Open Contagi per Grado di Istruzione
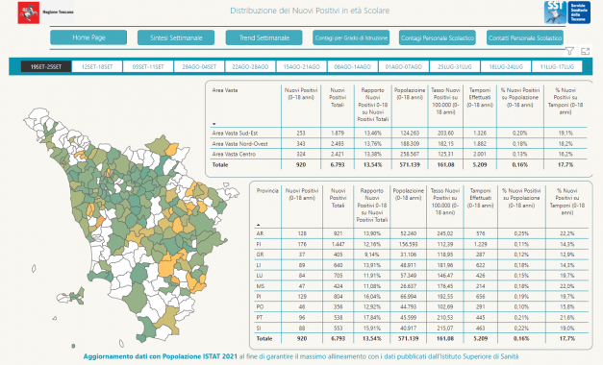 click(351, 37)
